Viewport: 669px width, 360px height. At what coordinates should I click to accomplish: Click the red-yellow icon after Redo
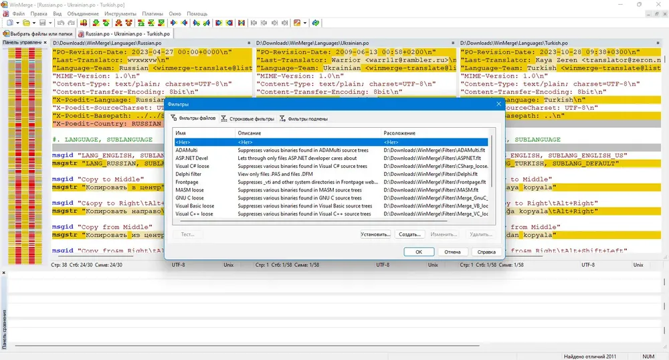pyautogui.click(x=84, y=23)
